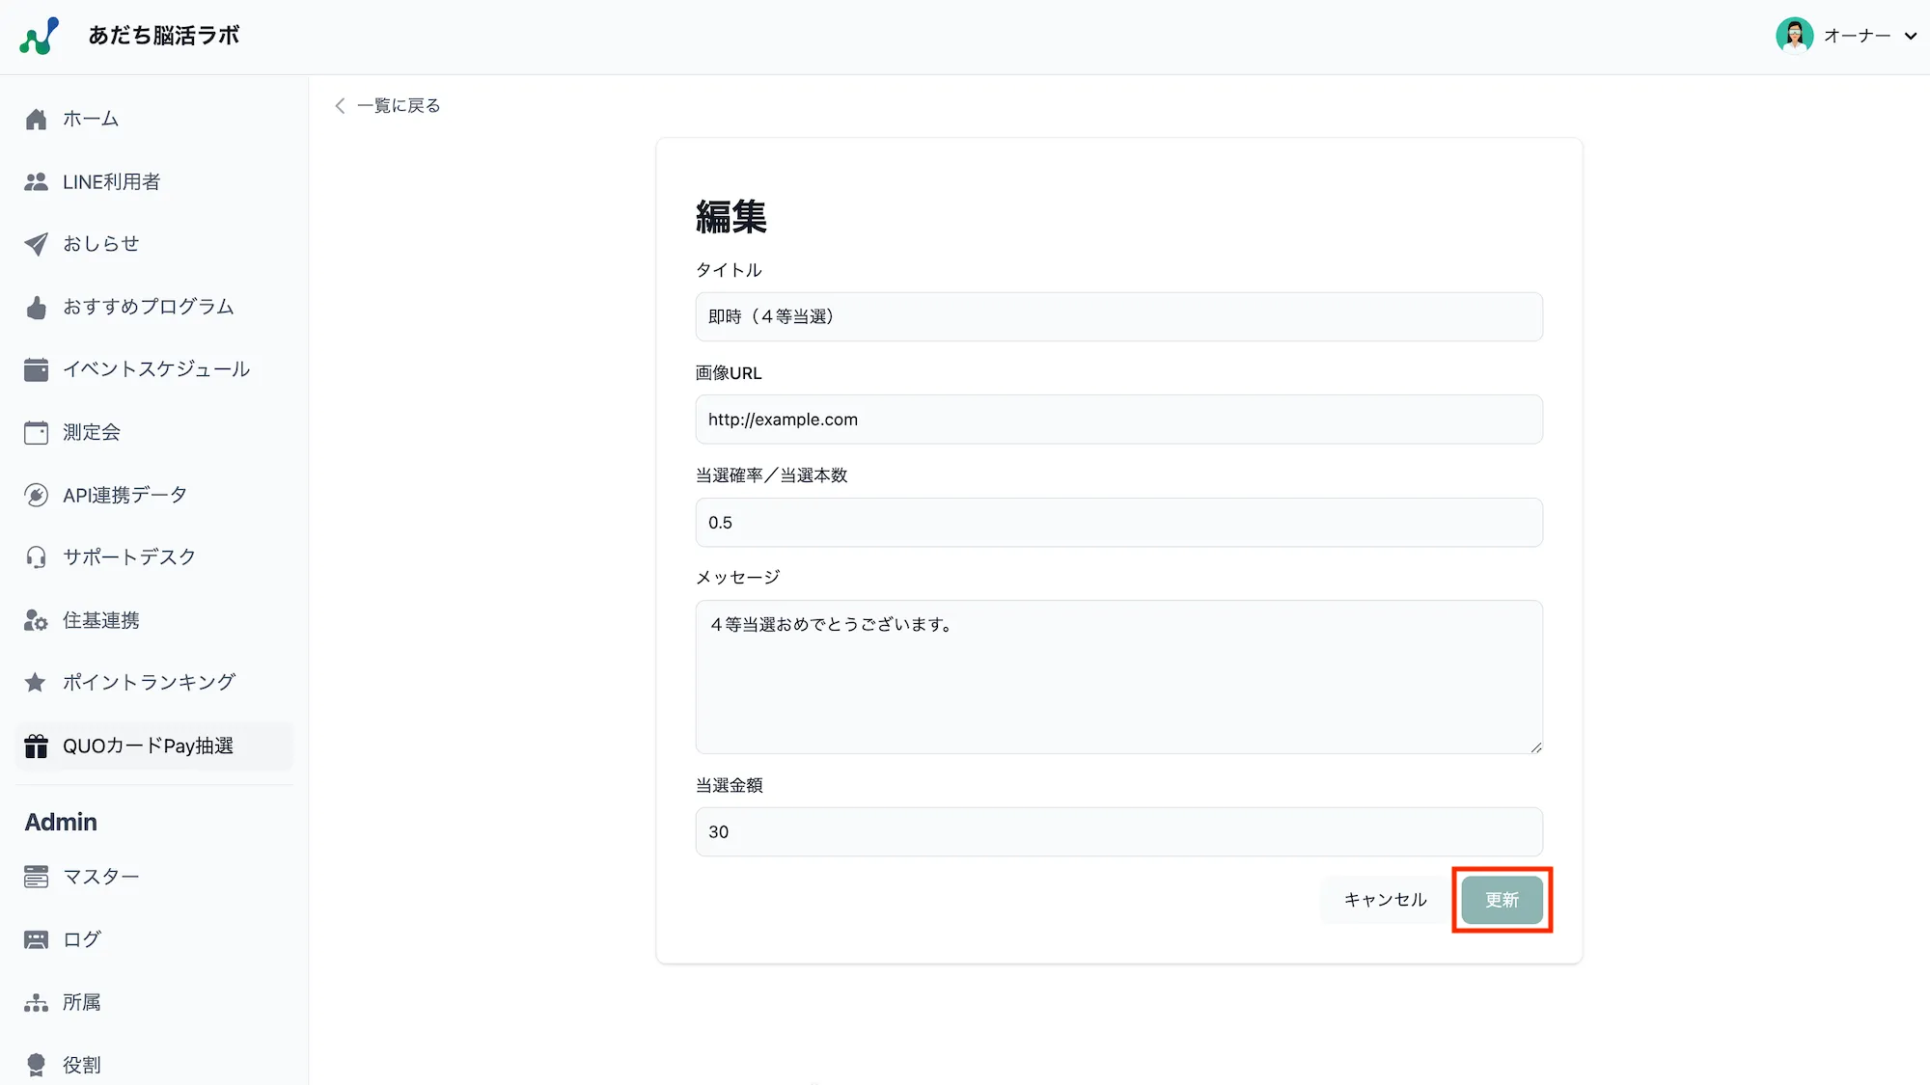Viewport: 1930px width, 1085px height.
Task: Click the メッセージ textarea resize handle
Action: coord(1535,746)
